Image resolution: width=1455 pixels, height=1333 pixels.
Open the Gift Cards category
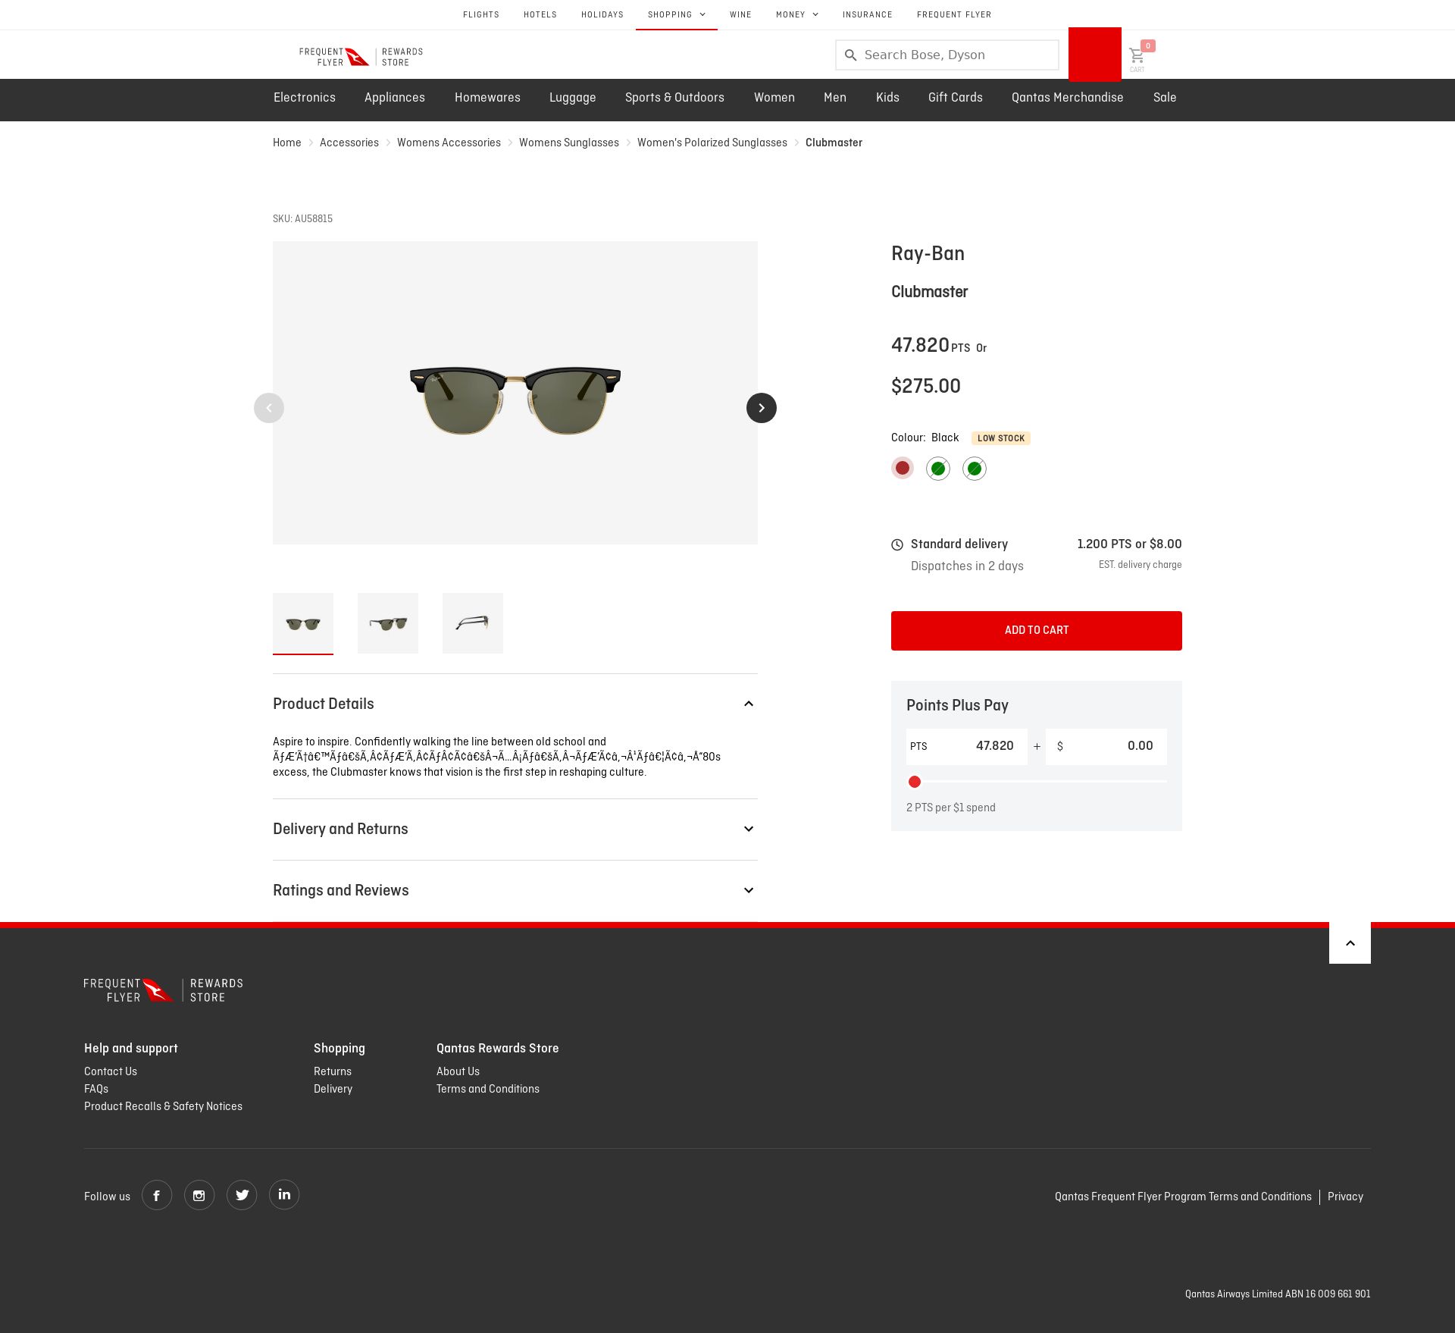click(956, 97)
